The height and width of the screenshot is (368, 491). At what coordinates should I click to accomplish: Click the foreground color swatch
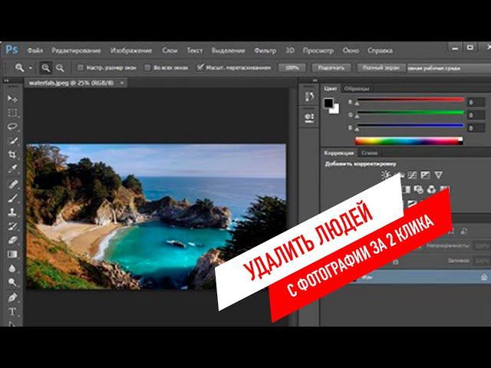[328, 103]
